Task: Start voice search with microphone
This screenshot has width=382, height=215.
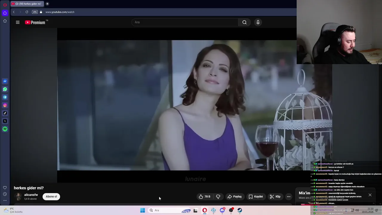Action: (258, 22)
